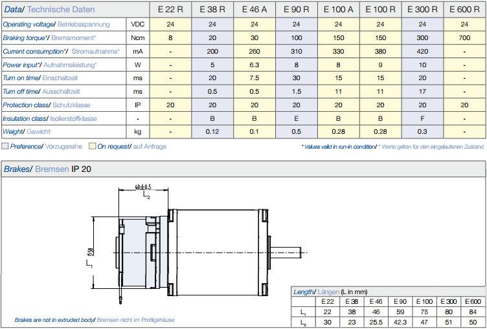Click the L2 symbol in the Length table
487x329 pixels.
302,322
